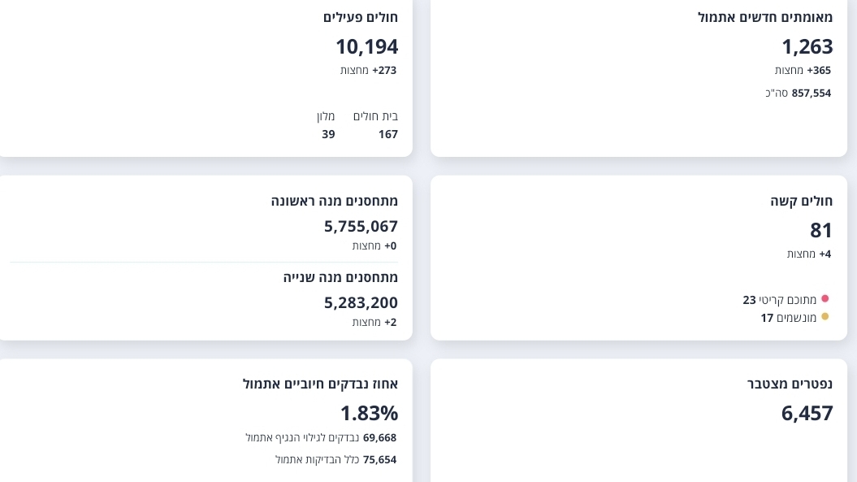Screen dimensions: 857x482
Task: Click the 6,457 cumulative deaths figure
Action: tap(807, 413)
